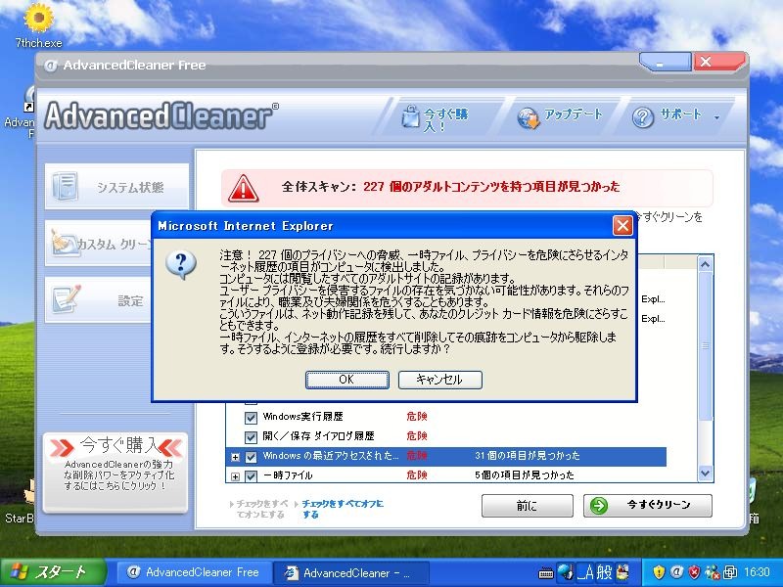Click the IME A input mode indicator
This screenshot has width=783, height=587.
coord(585,572)
